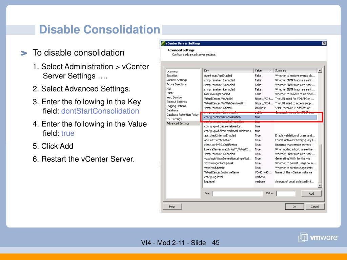
Task: Select Mail settings category
Action: [169, 89]
